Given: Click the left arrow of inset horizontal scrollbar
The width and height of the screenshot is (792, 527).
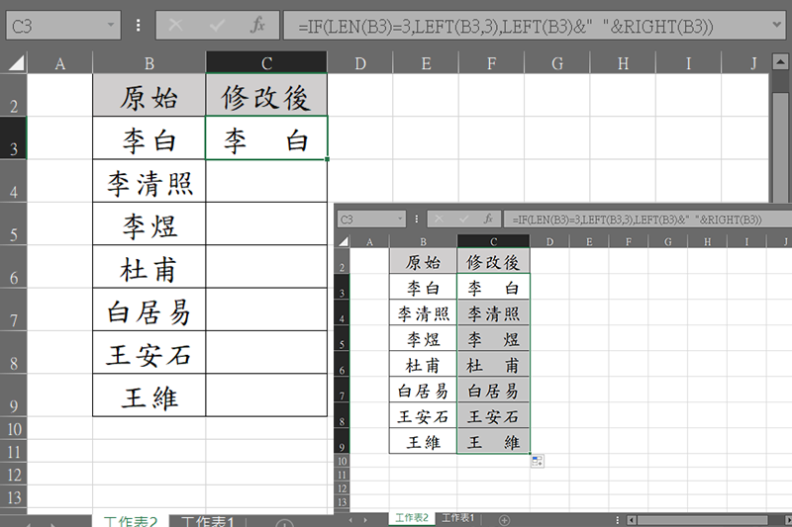Looking at the screenshot, I should tap(632, 520).
